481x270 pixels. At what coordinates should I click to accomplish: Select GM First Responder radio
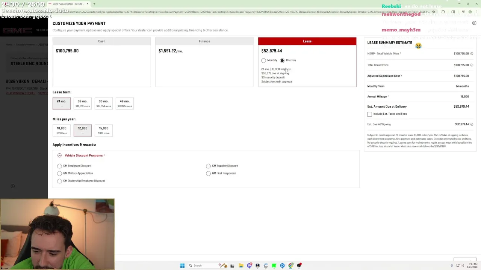[x=208, y=173]
